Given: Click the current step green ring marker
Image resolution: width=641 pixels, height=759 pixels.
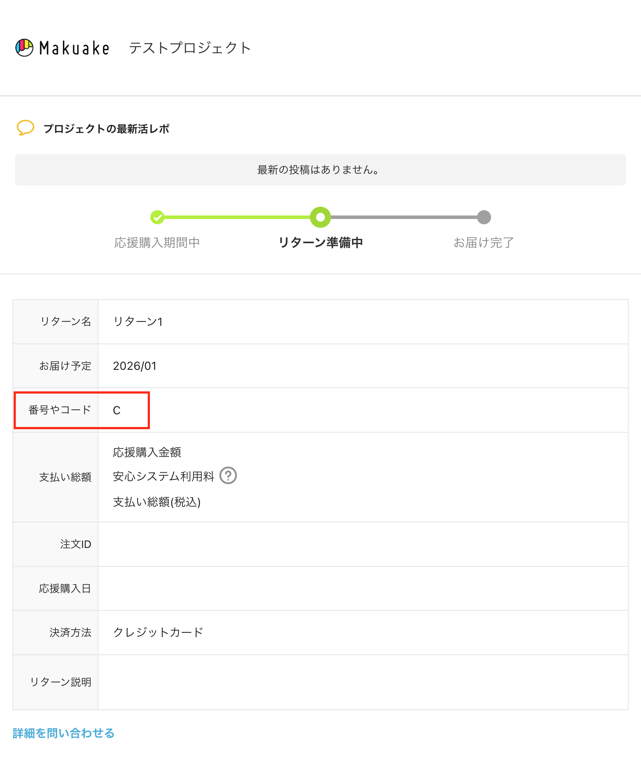Looking at the screenshot, I should point(320,217).
